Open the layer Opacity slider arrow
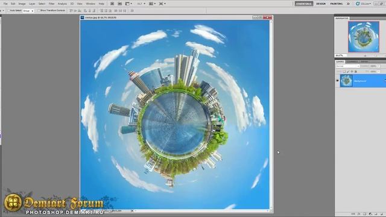 point(379,66)
